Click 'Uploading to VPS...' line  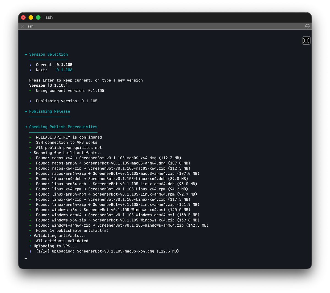pyautogui.click(x=55, y=246)
